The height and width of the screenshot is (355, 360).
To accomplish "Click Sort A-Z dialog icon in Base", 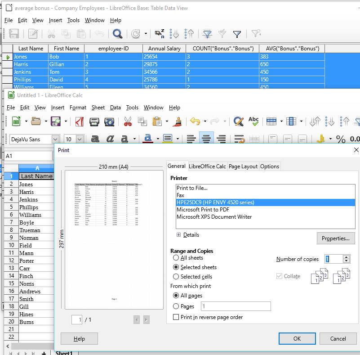I will [x=160, y=34].
